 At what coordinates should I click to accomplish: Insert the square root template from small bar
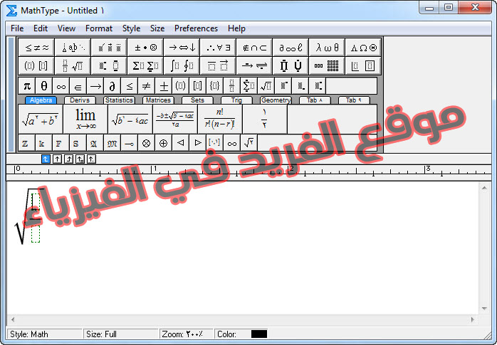[266, 86]
